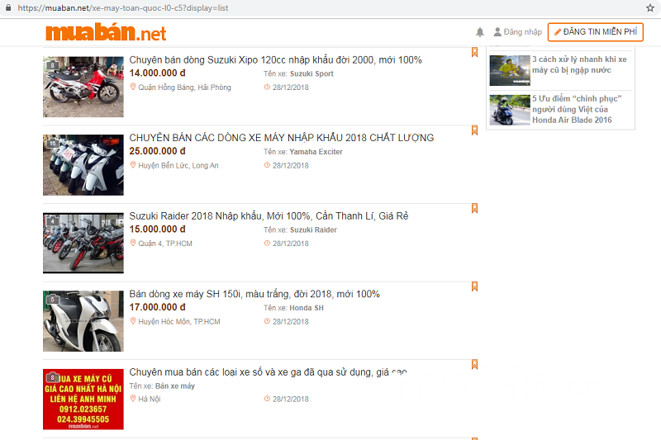Save the Suzuki Xipo 120cc listing bookmark

474,52
